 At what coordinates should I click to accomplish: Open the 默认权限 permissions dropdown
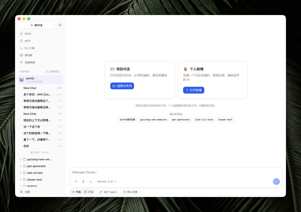pos(132,192)
